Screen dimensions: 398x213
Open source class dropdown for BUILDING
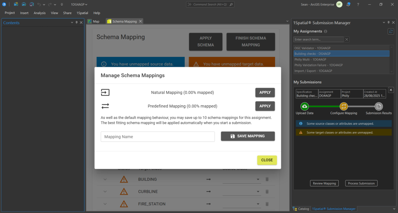tap(242, 180)
